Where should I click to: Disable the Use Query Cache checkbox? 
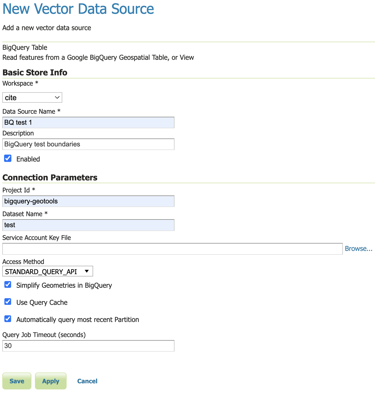coord(8,302)
